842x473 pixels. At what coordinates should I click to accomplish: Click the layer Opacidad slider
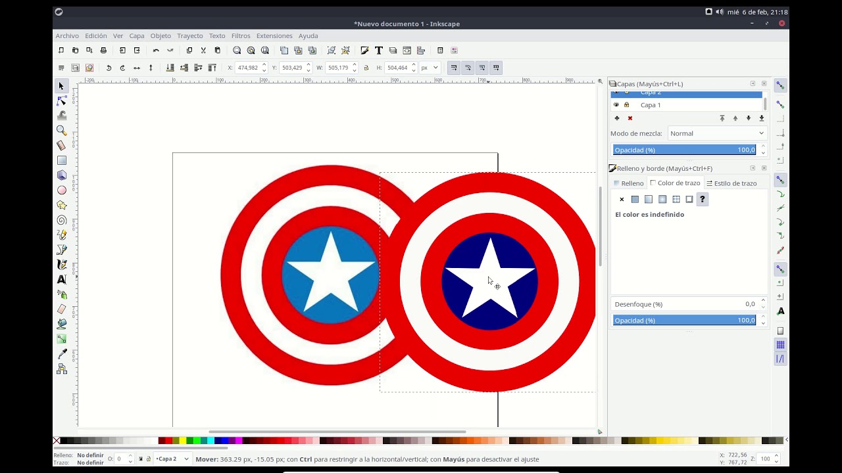click(x=685, y=150)
